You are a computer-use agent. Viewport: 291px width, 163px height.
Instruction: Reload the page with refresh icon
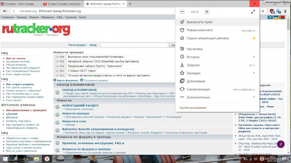coord(14,11)
